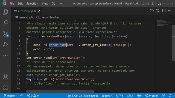The width and height of the screenshot is (175, 98).
Task: Click the commented die statement on line 18
Action: tap(72, 84)
